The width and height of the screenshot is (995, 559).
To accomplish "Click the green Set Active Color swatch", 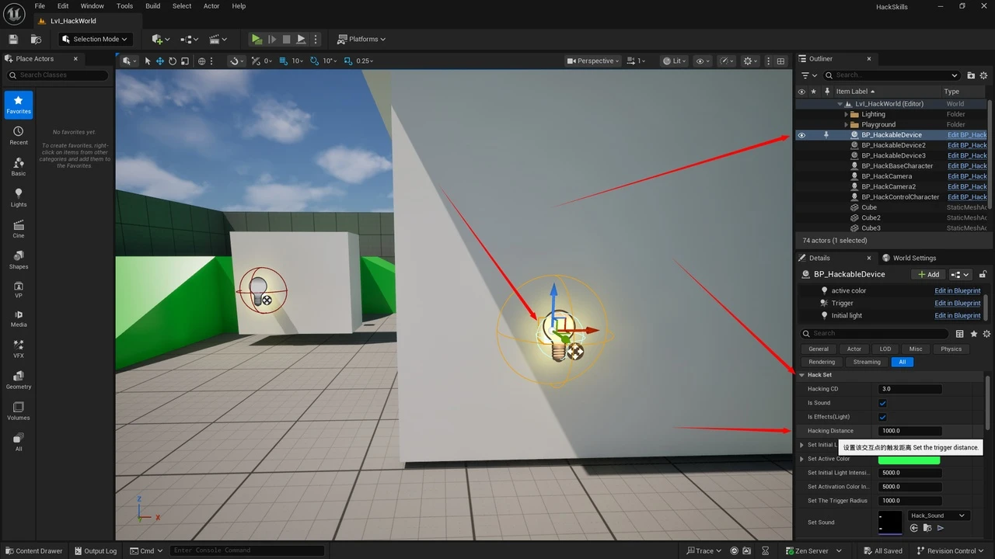I will coord(909,459).
